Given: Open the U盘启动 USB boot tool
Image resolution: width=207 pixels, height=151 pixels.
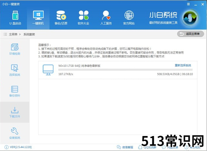Looking at the screenshot, I should (15, 18).
